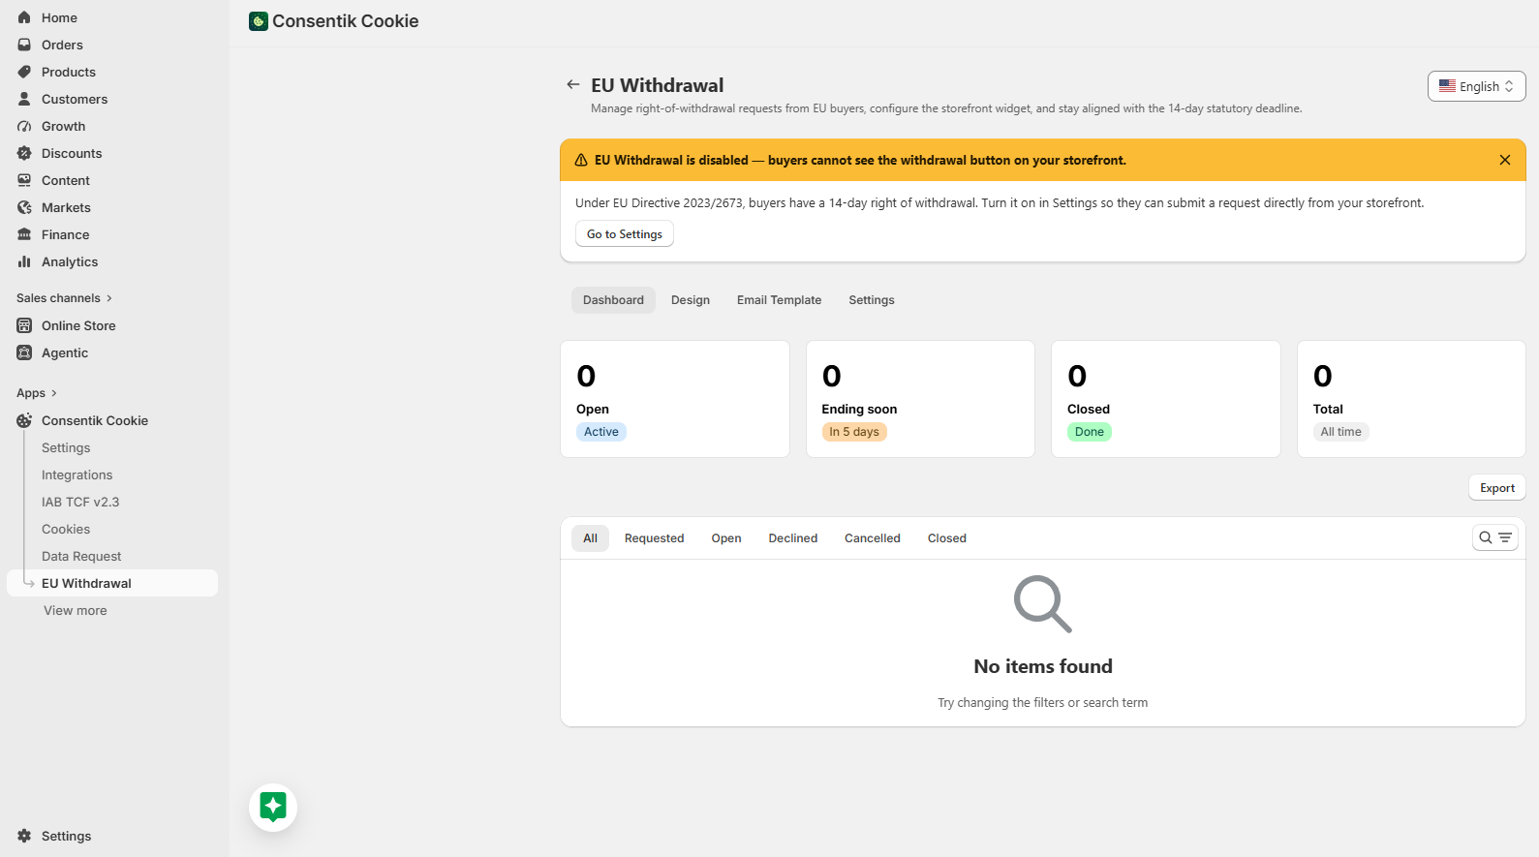Image resolution: width=1539 pixels, height=857 pixels.
Task: Click the Agentic channel icon
Action: 24,352
